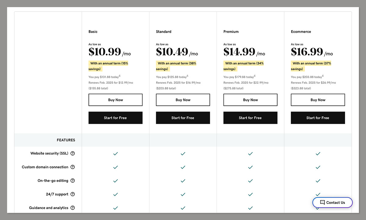Click the chat bubble icon in Contact Us
Screen dimensions: 366x220
(x=322, y=202)
